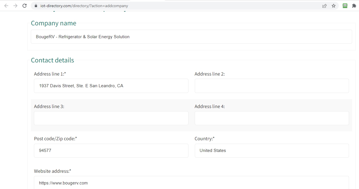
Task: Go back to the previous page
Action: [6, 6]
